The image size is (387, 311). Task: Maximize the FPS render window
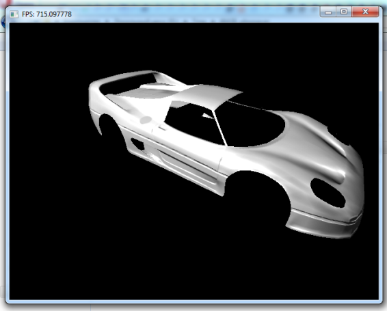(x=343, y=12)
